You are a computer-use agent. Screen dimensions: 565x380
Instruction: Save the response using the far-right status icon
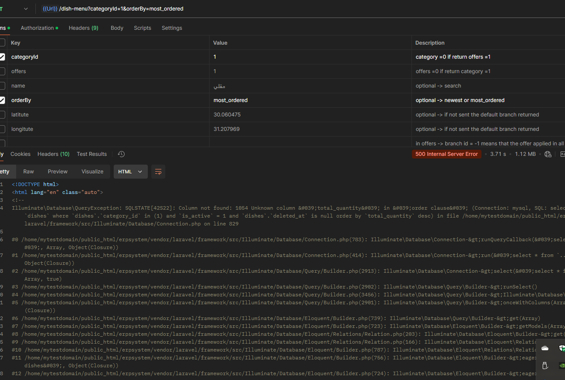tap(562, 154)
